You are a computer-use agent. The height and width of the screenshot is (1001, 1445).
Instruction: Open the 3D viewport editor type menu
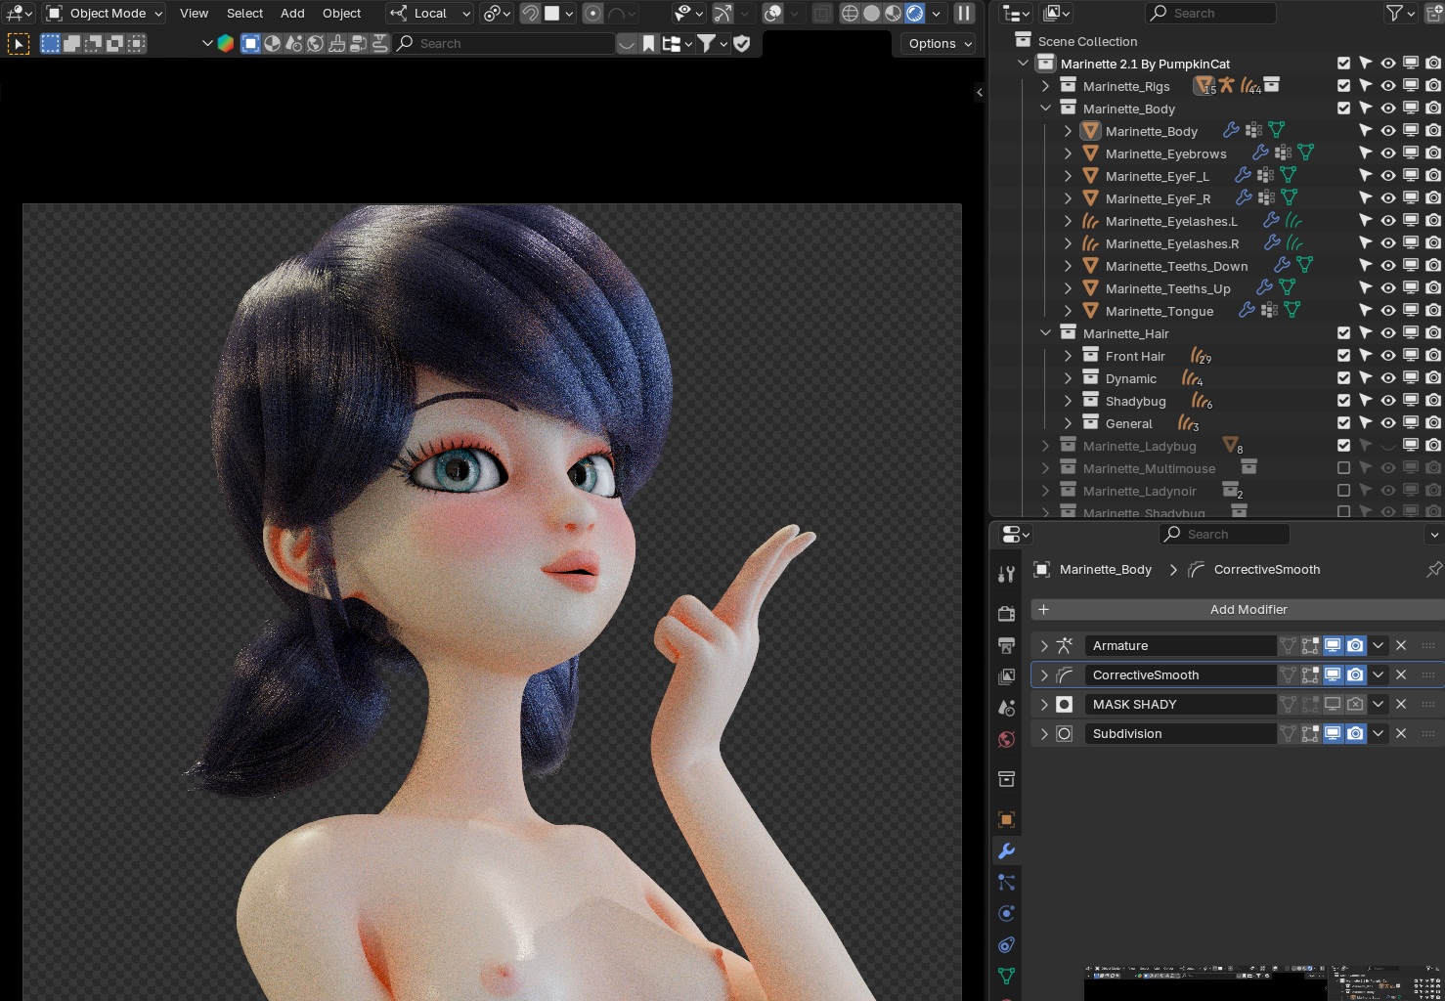tap(19, 14)
